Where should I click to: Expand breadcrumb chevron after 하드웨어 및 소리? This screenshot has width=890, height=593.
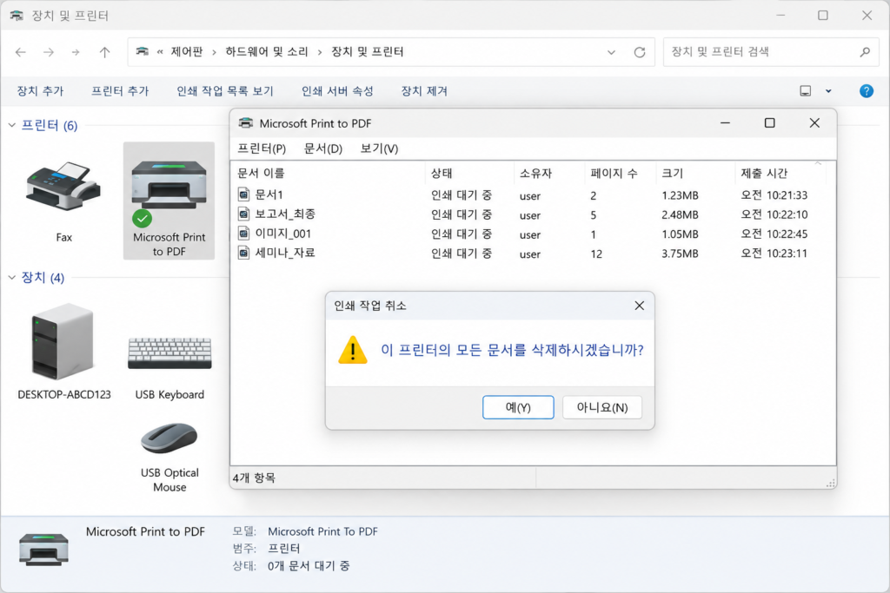point(320,52)
